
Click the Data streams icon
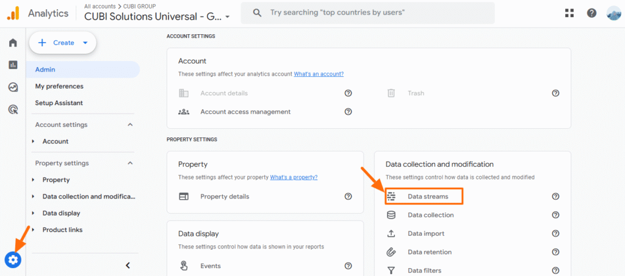click(x=391, y=196)
